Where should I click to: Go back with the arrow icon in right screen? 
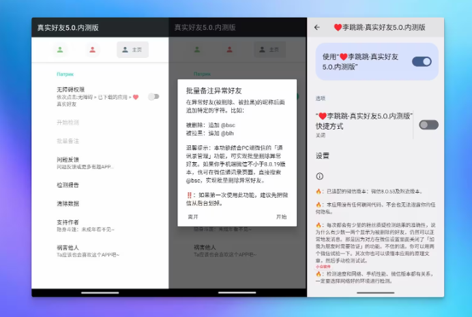click(317, 27)
